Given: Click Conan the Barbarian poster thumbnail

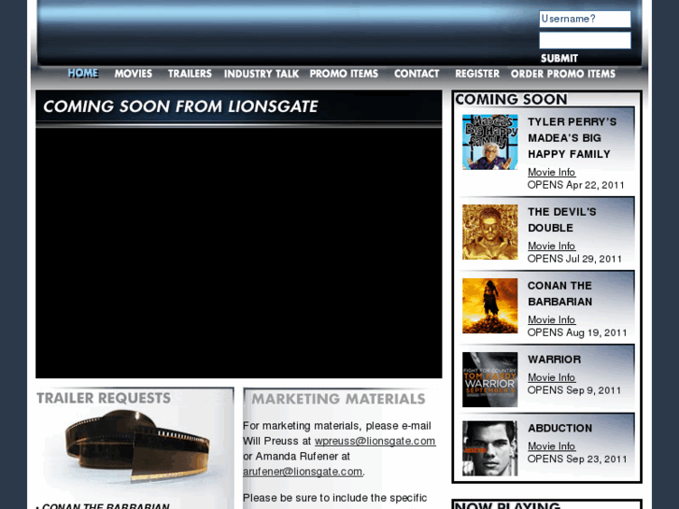Looking at the screenshot, I should [x=489, y=305].
